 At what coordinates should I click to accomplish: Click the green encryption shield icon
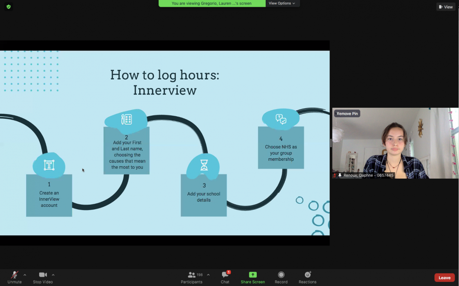pos(9,6)
